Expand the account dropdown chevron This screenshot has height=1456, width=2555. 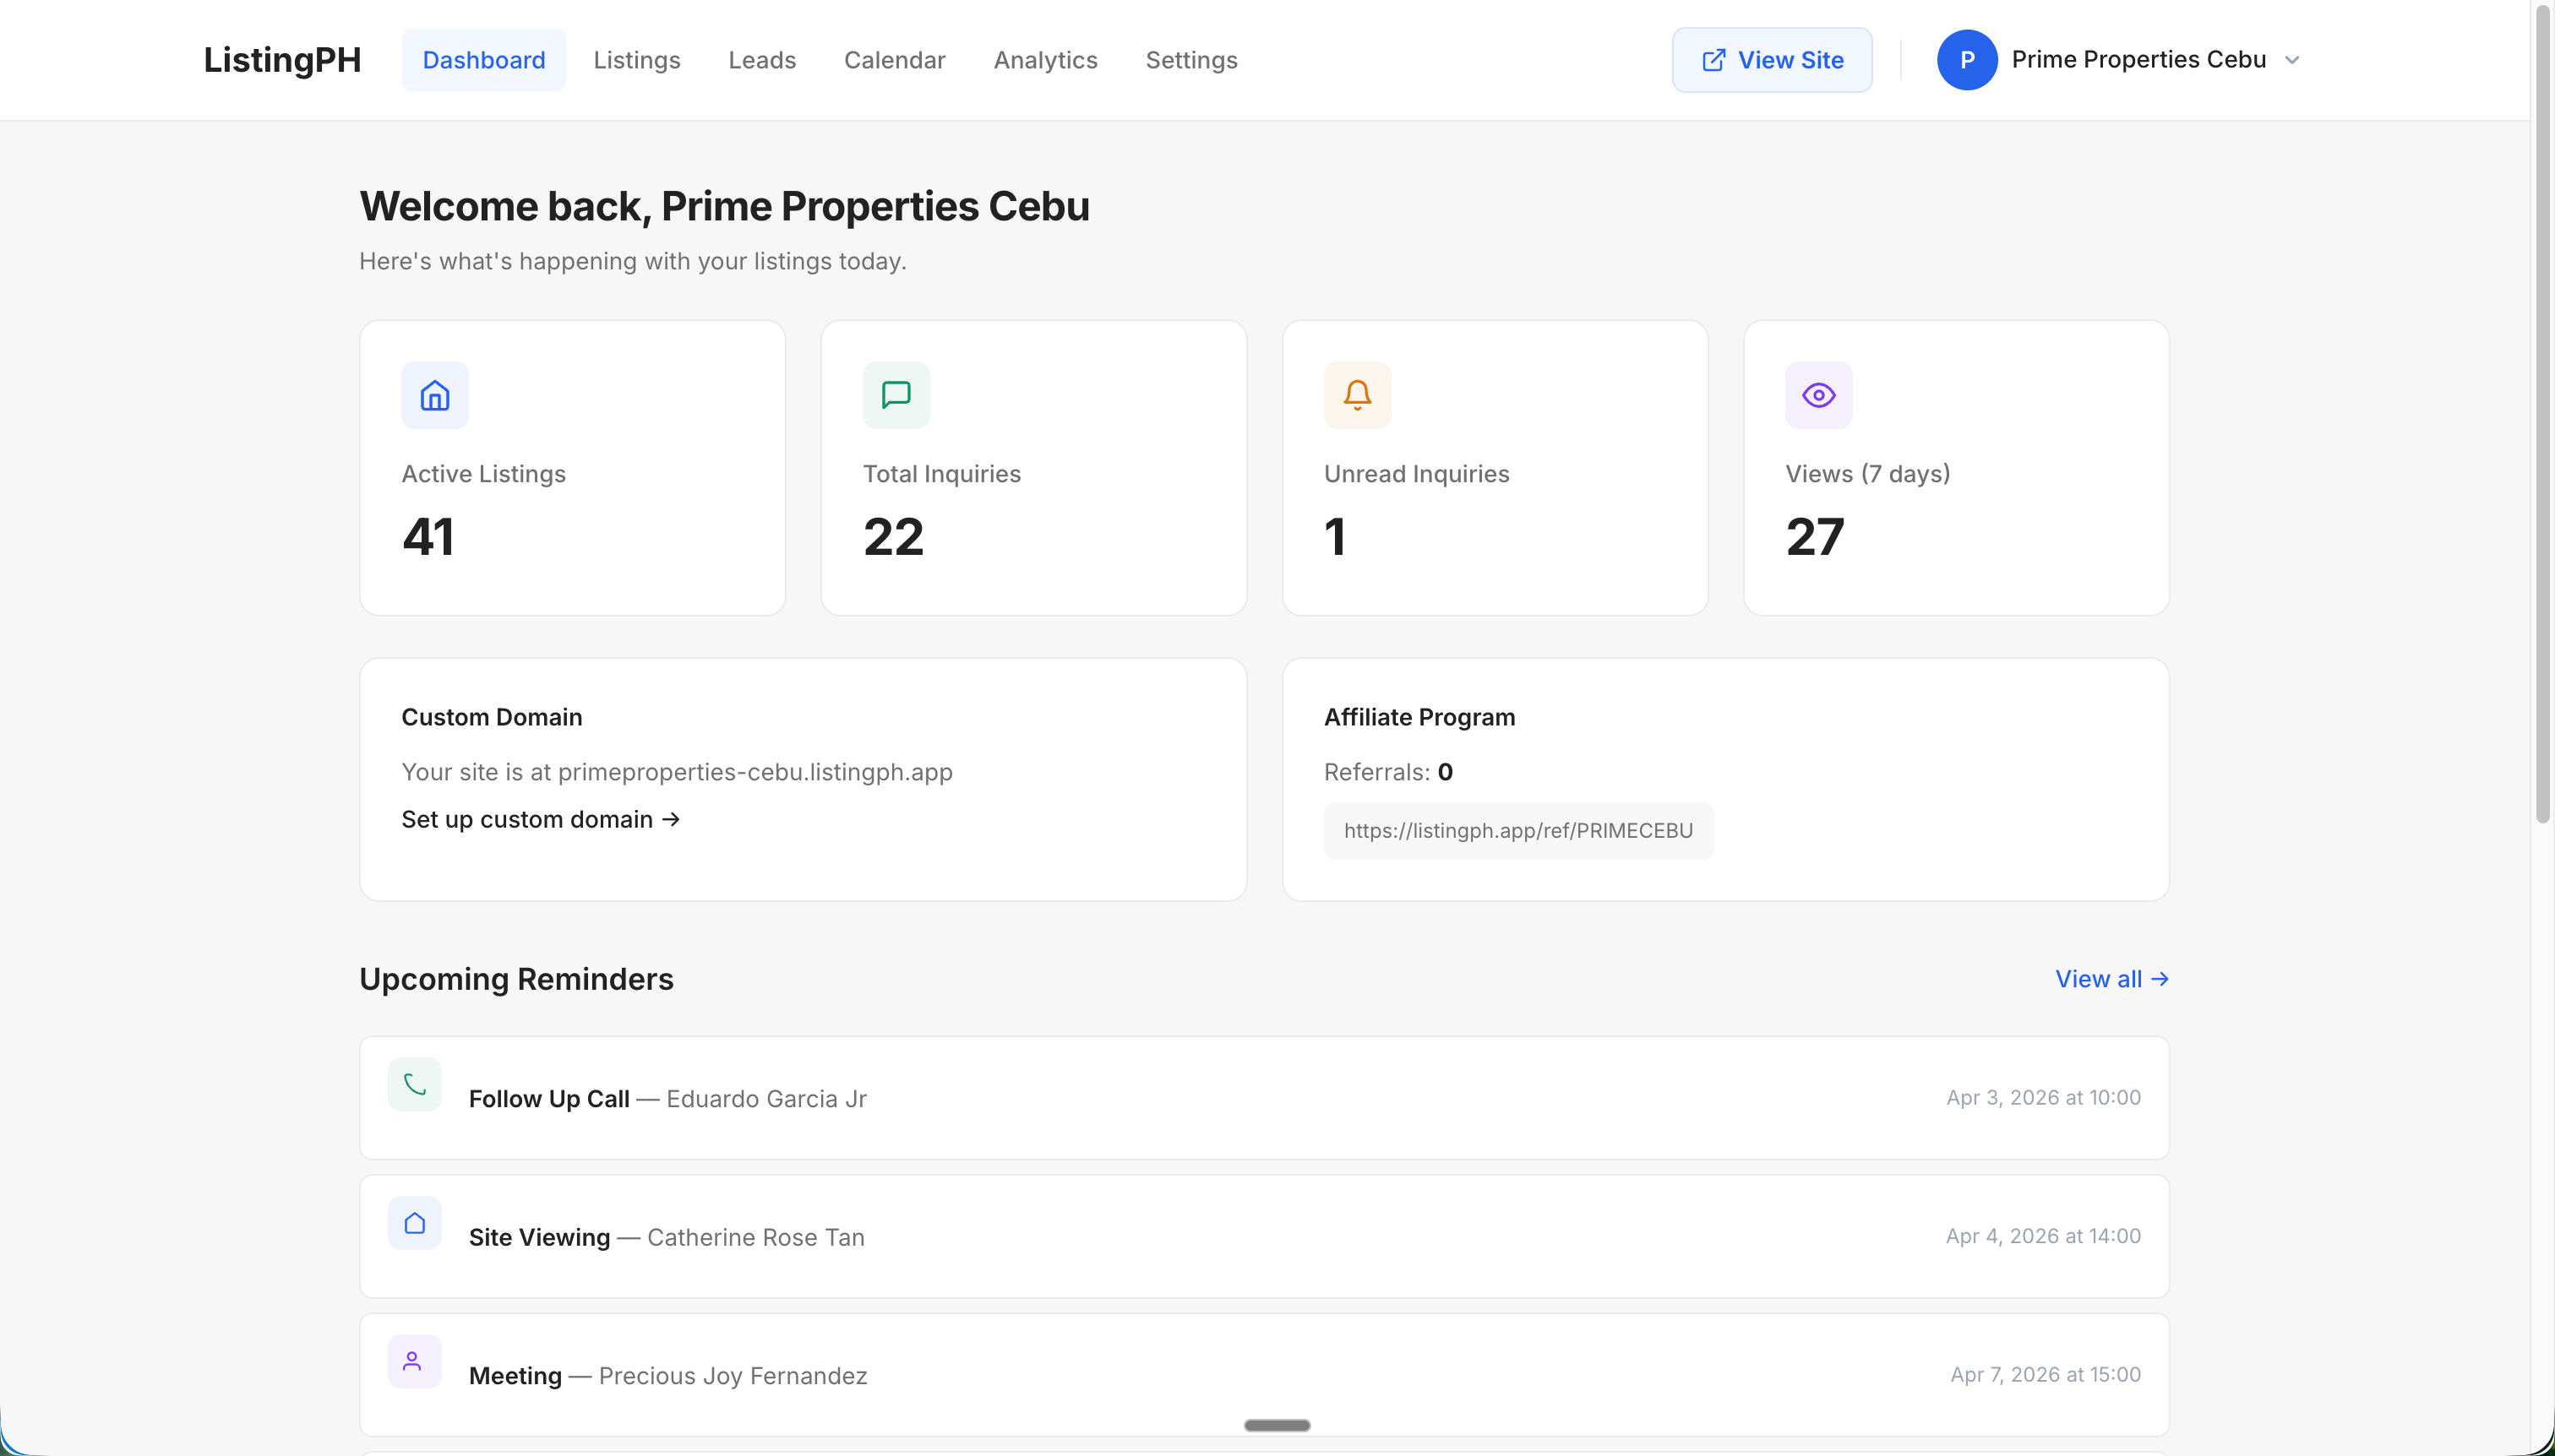tap(2291, 60)
